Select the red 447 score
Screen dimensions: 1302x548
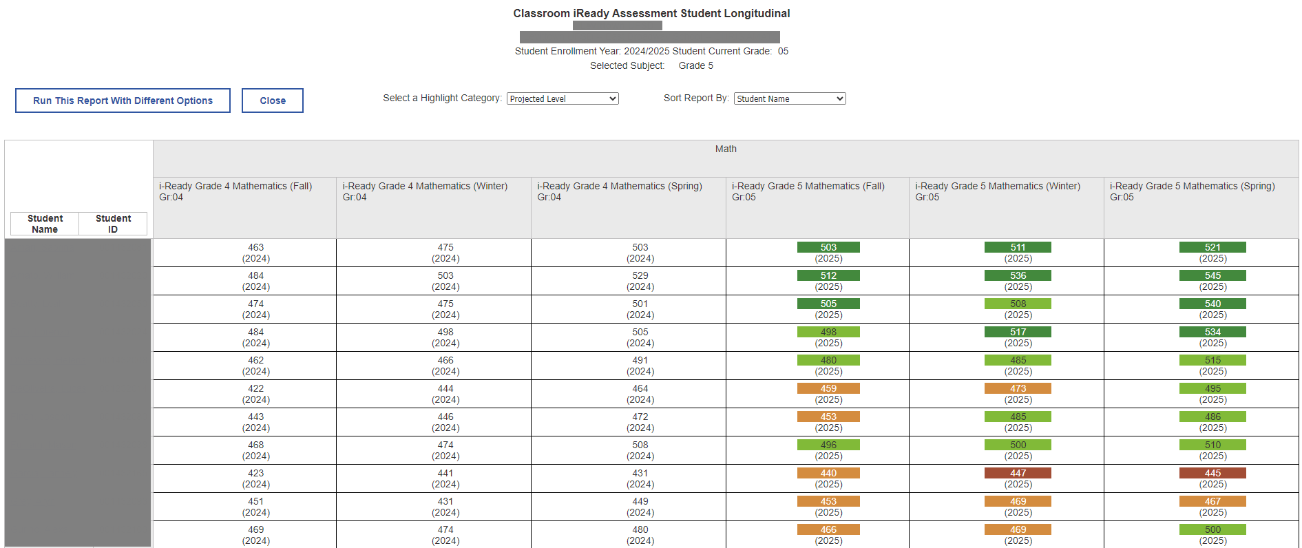[1018, 473]
